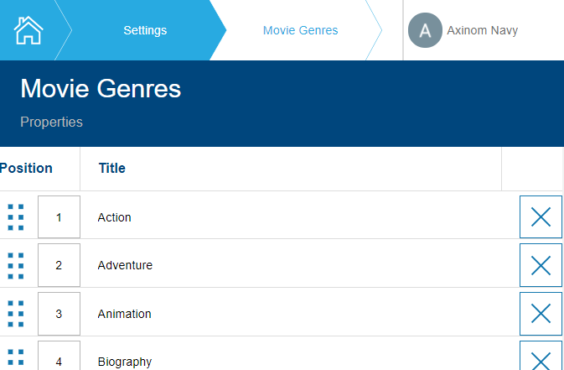Click the drag handle for Biography row

click(x=16, y=359)
